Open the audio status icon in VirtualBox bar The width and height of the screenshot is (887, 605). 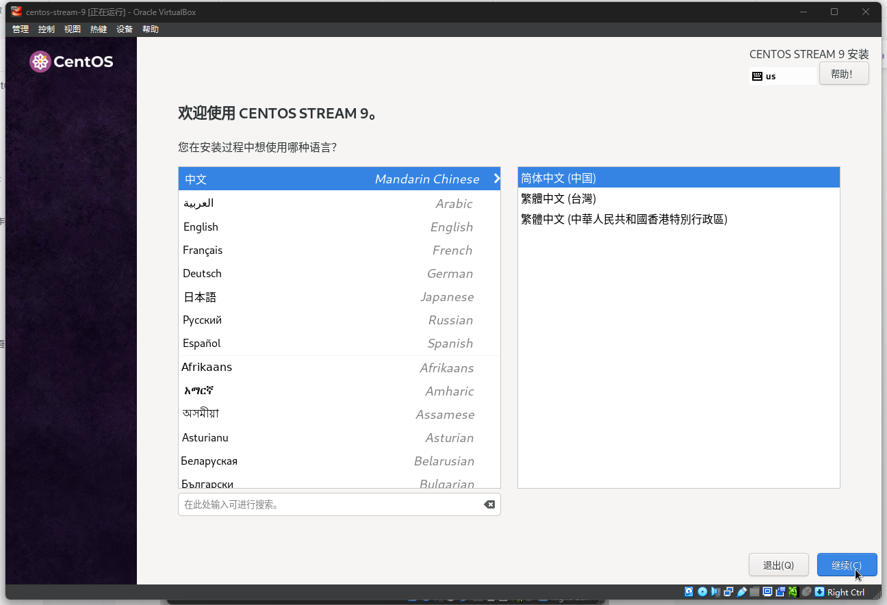click(x=715, y=592)
